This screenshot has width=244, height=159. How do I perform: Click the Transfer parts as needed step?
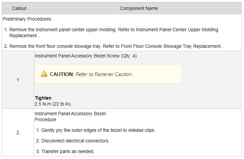68,151
